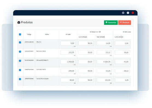Click Álbum row Lucro utilizado field 50,00
152x108 pixels.
pyautogui.click(x=86, y=43)
